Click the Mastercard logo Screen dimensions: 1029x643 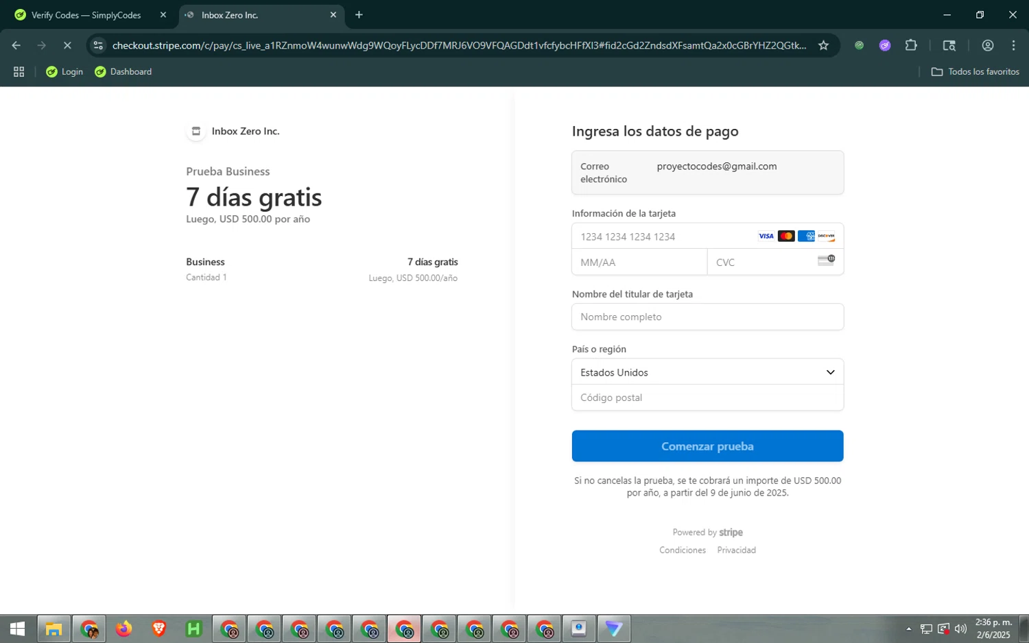(x=786, y=236)
